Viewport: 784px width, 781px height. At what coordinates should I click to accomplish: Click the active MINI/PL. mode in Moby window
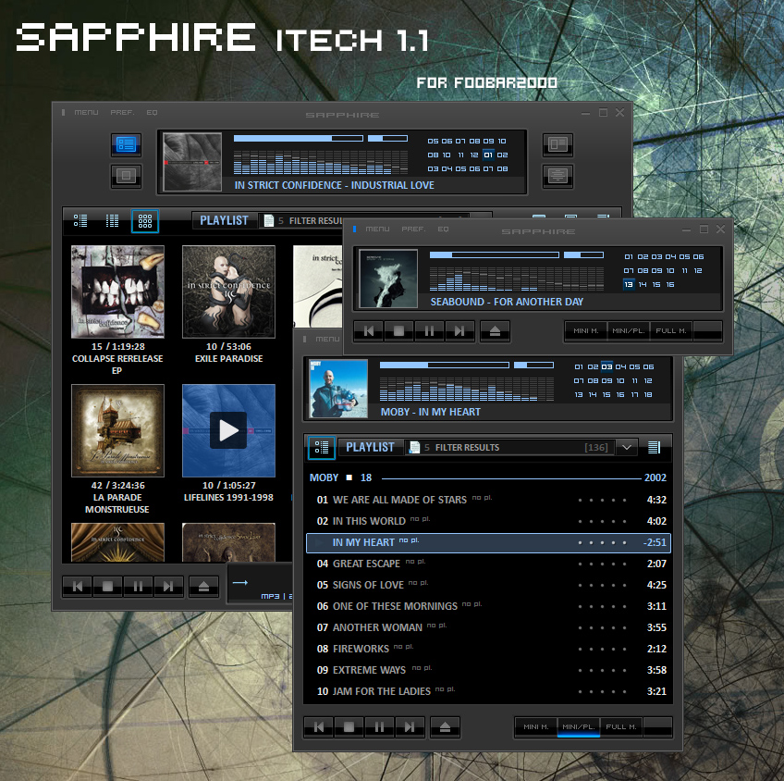(579, 727)
